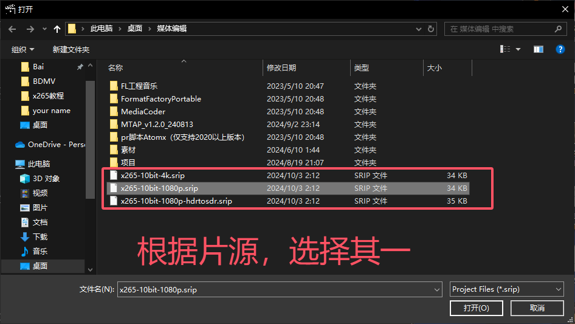Screen dimensions: 575x324
Task: Toggle the preview pane icon
Action: coord(538,49)
